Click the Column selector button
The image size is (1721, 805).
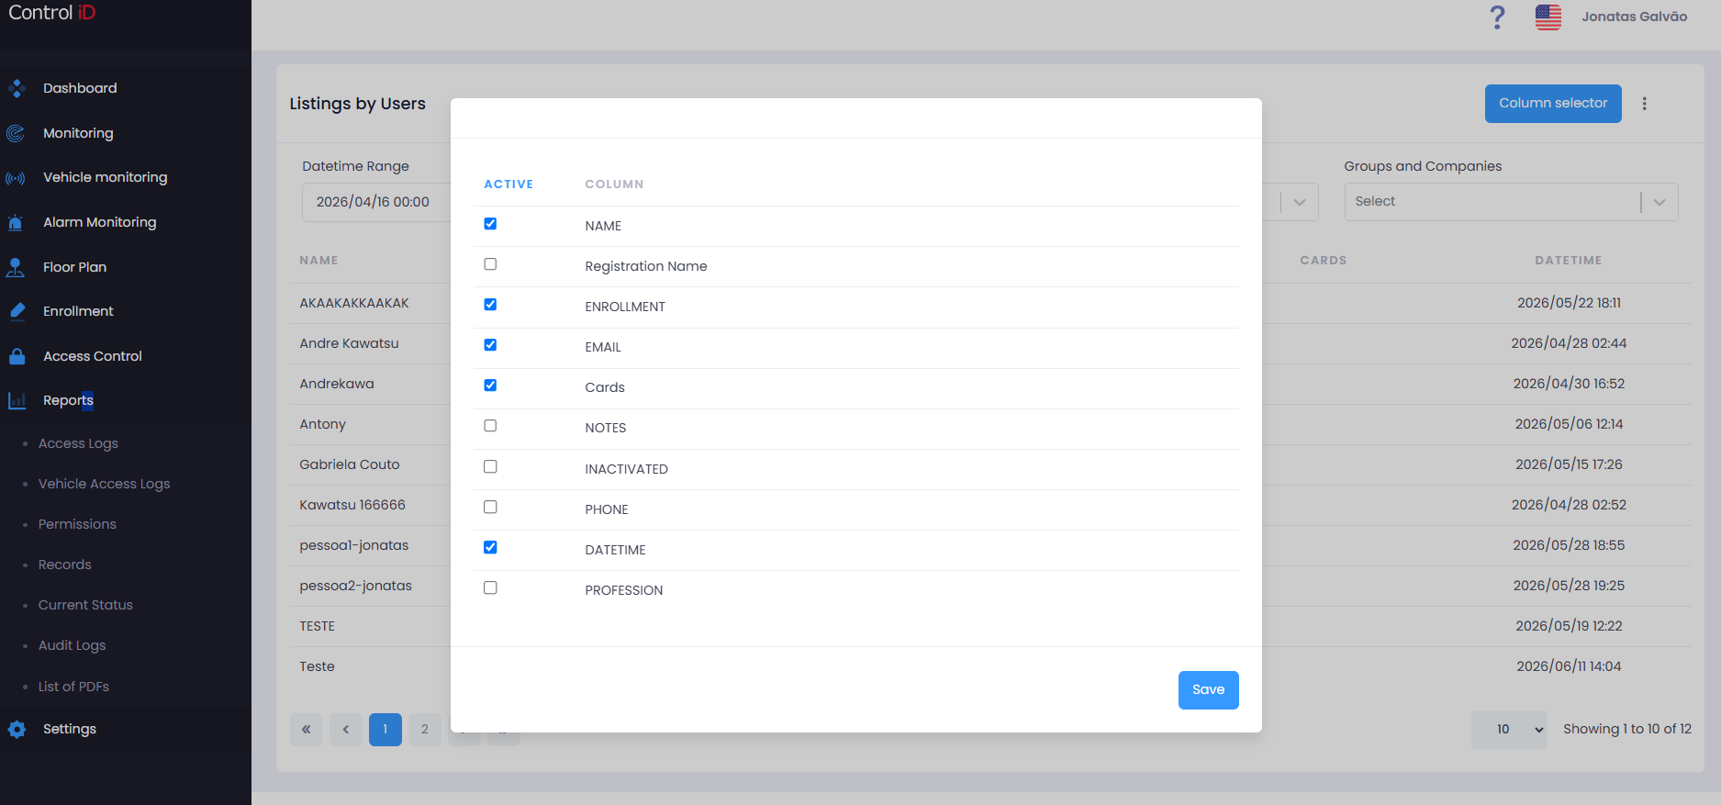(1553, 104)
